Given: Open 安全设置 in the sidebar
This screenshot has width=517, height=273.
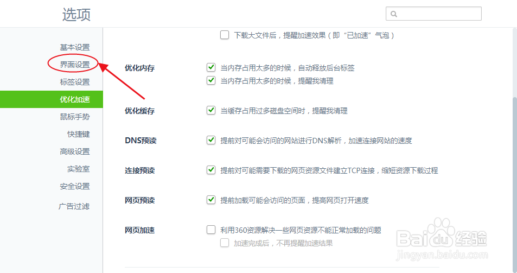Looking at the screenshot, I should coord(75,186).
